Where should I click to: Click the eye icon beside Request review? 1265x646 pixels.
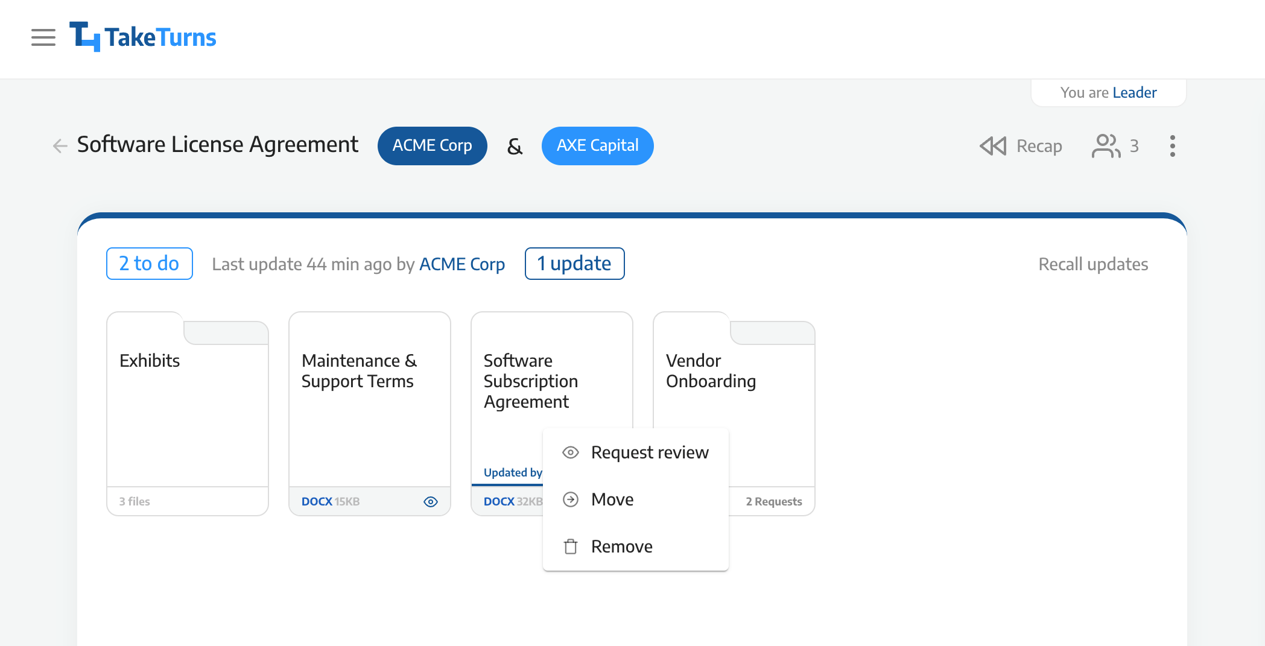click(x=571, y=452)
